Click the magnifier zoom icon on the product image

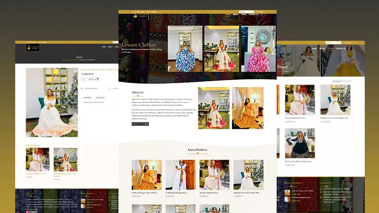(75, 71)
